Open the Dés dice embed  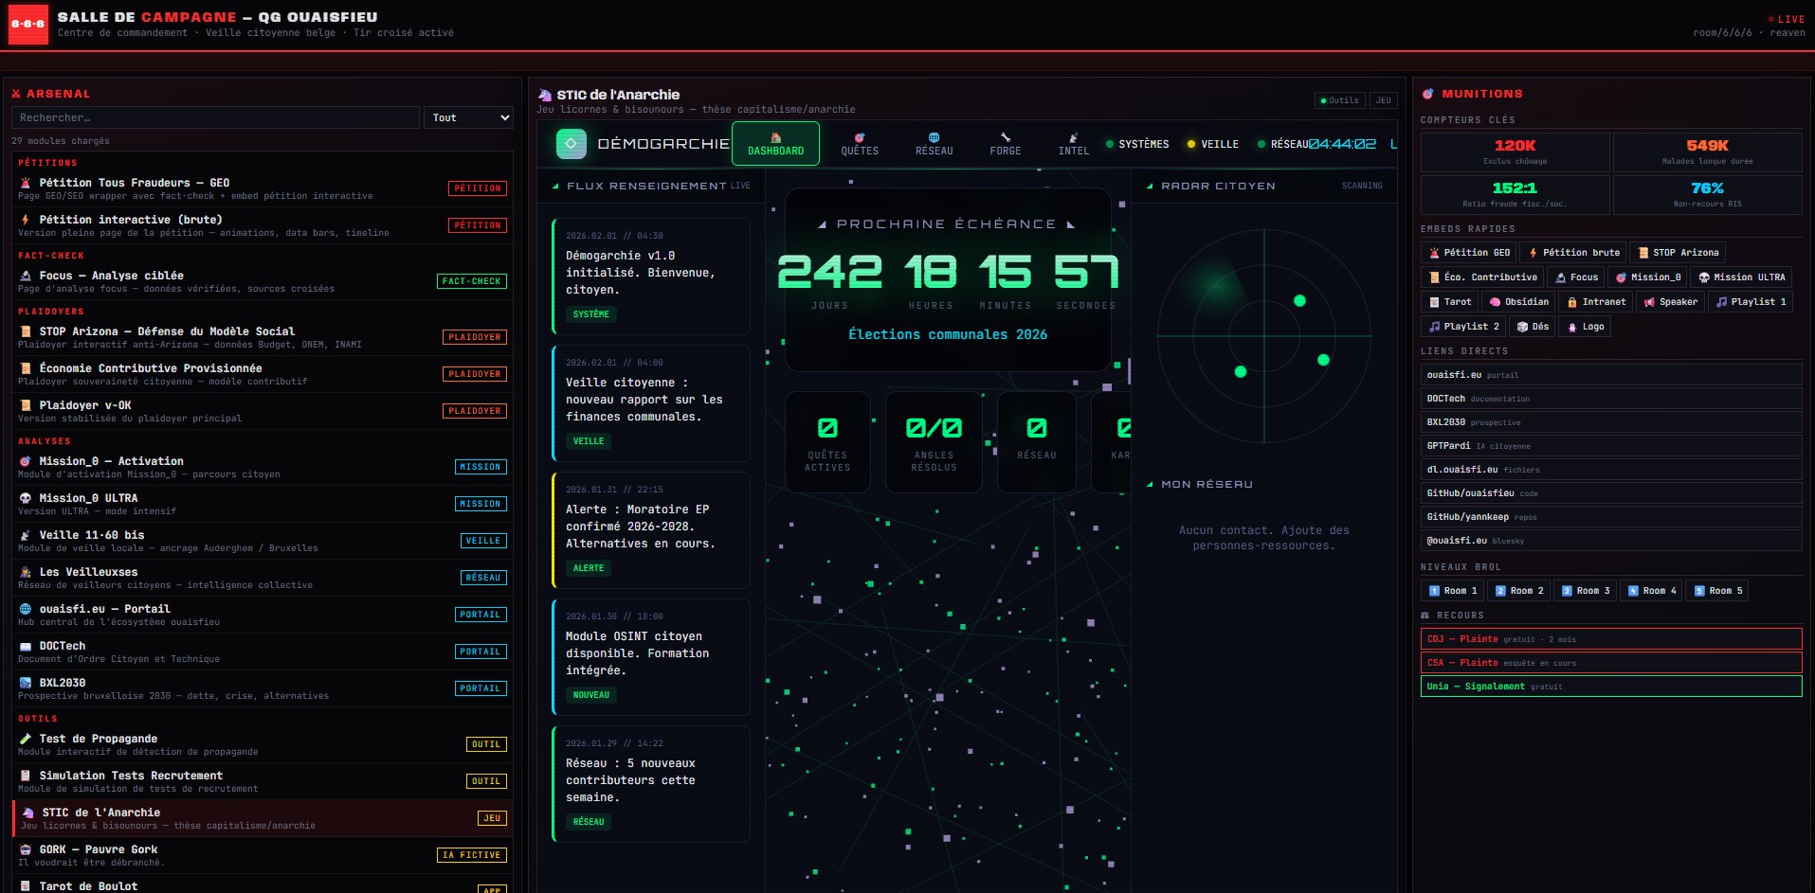pos(1532,327)
